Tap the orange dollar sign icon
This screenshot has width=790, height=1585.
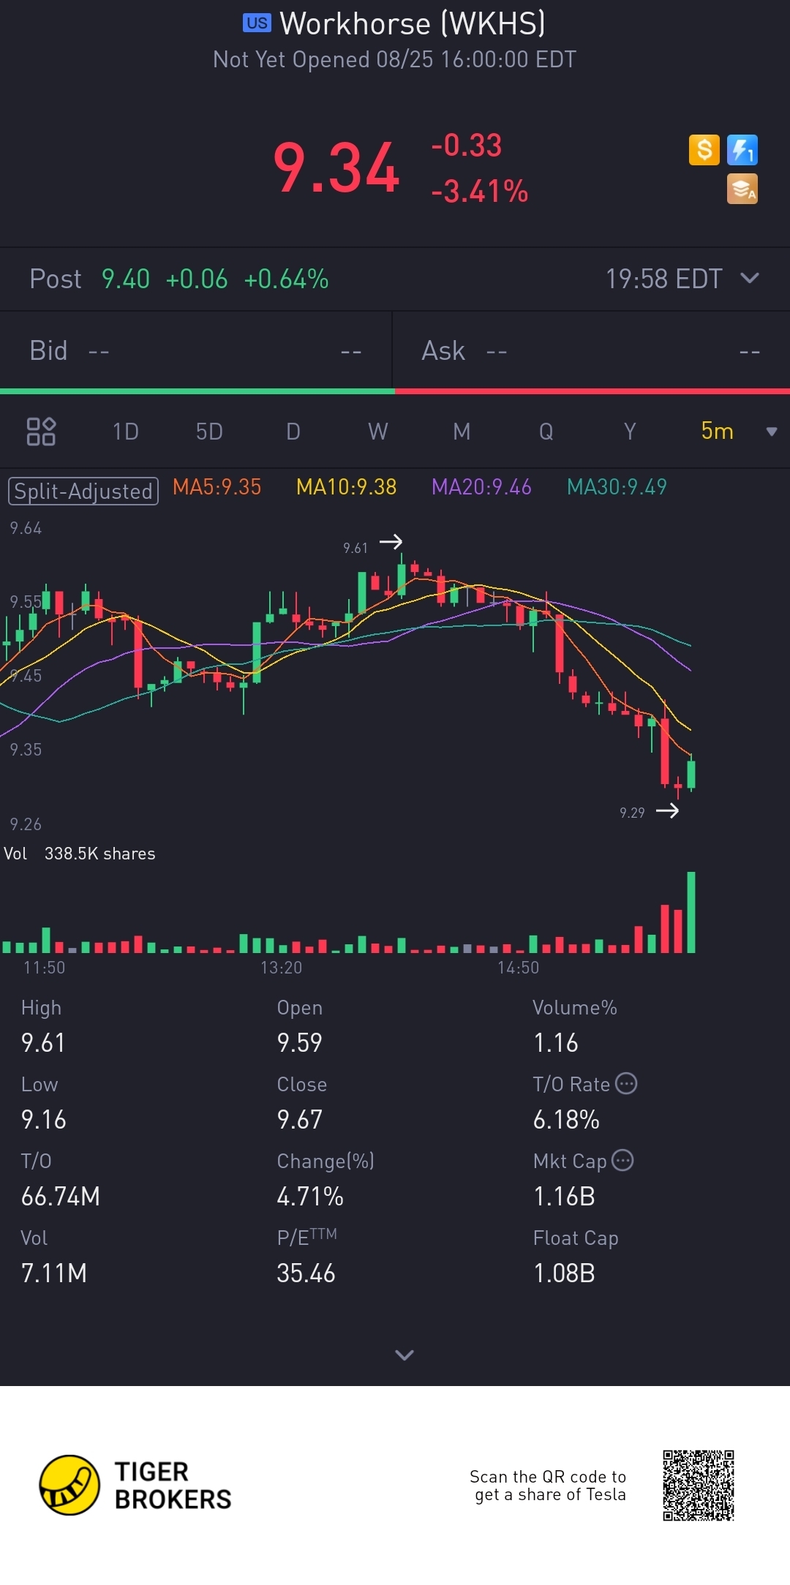point(704,150)
